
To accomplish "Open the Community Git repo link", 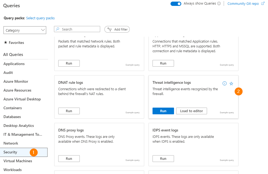I will pyautogui.click(x=243, y=4).
